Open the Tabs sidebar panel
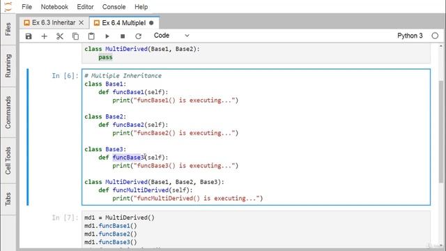The height and width of the screenshot is (251, 446). click(8, 199)
